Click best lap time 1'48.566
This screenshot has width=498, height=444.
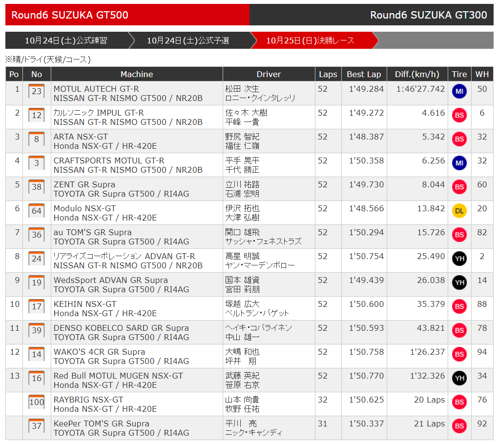pyautogui.click(x=367, y=208)
